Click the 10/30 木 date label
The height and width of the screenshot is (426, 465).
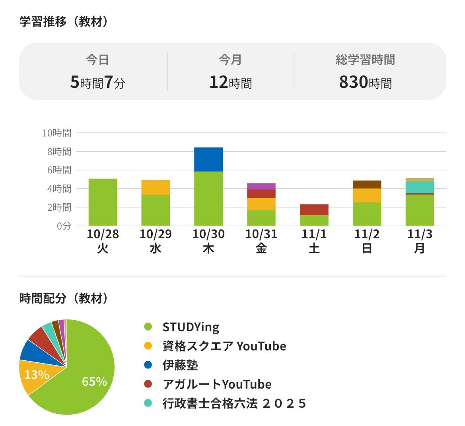[208, 241]
